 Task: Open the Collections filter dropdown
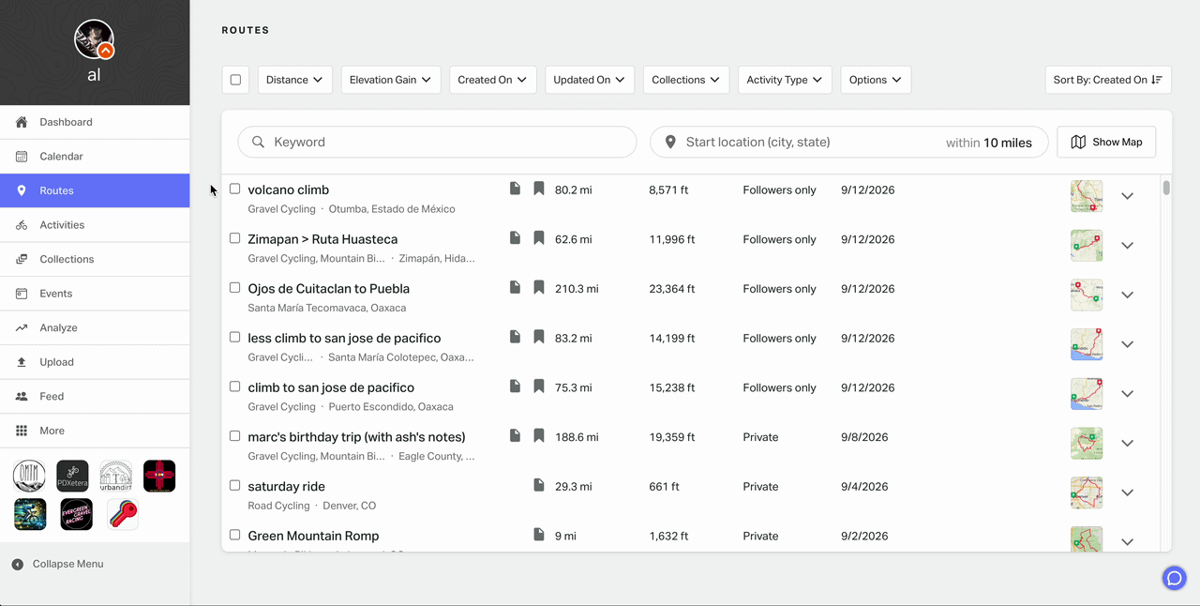coord(686,80)
